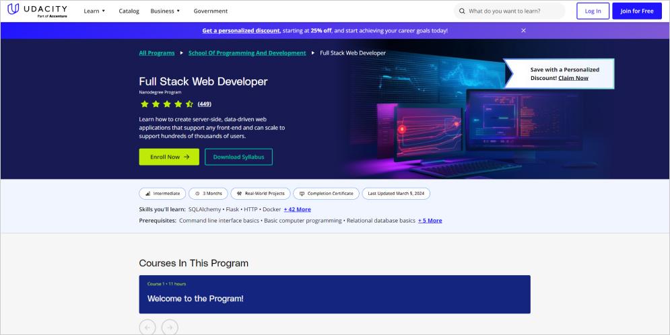The image size is (670, 335).
Task: Click the Intermediate level chip
Action: tap(162, 193)
